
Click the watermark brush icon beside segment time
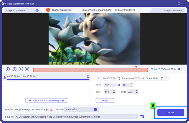5,77
